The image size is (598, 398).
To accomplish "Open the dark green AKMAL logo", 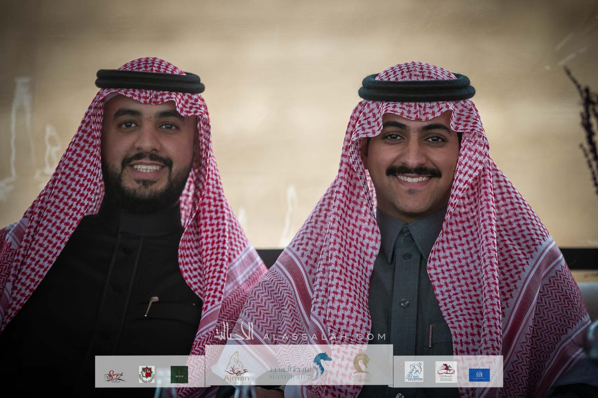I will [179, 374].
